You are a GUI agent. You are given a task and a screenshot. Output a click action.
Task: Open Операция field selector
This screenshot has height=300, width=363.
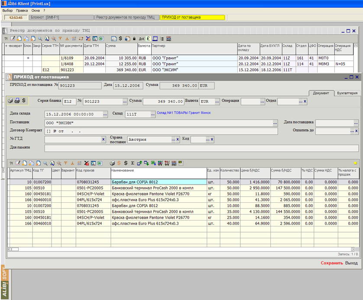[262, 102]
